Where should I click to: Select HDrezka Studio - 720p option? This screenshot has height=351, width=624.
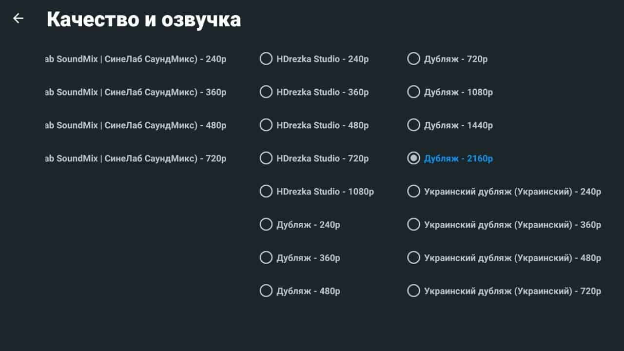[x=266, y=158]
